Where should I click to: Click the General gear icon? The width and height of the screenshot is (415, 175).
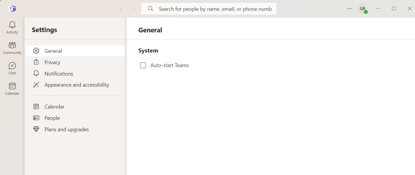click(36, 51)
